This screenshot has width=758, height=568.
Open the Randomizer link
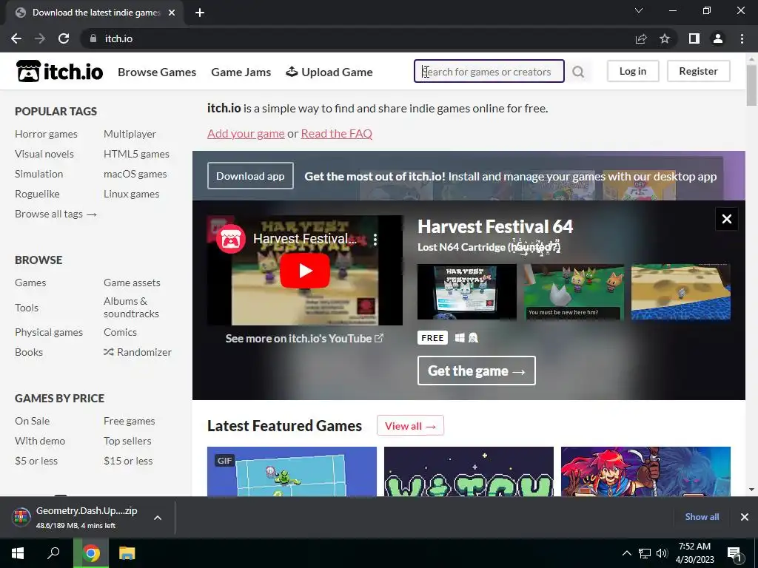click(x=138, y=352)
